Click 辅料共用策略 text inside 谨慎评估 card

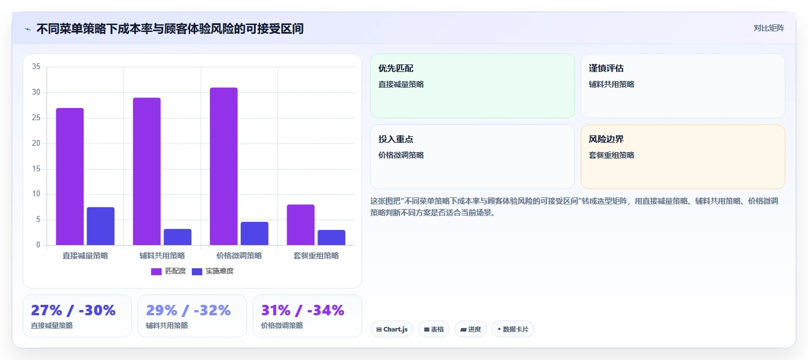tap(612, 84)
